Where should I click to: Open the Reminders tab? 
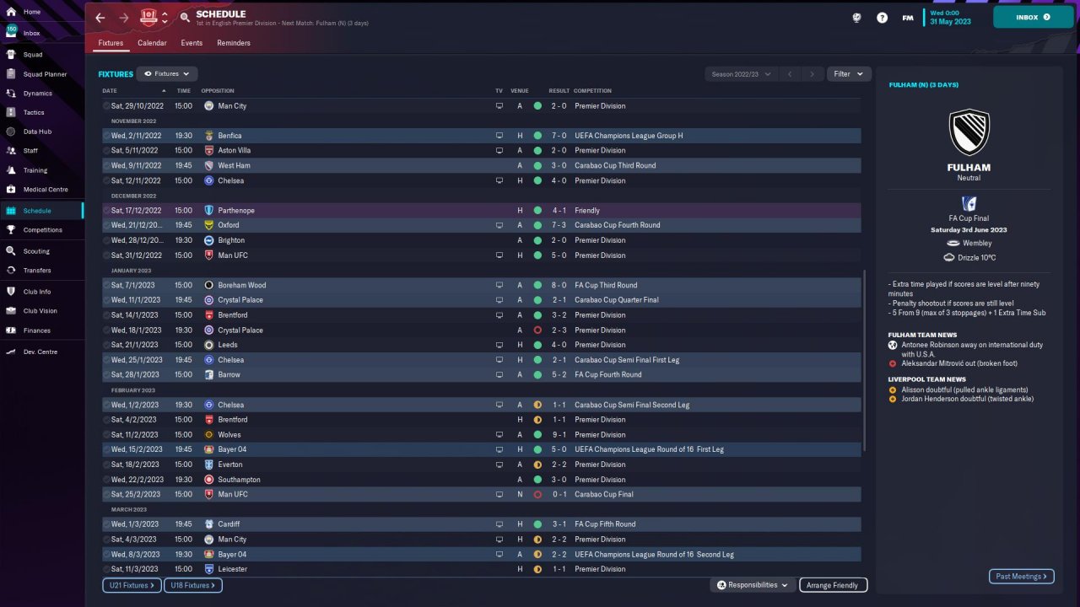coord(234,43)
